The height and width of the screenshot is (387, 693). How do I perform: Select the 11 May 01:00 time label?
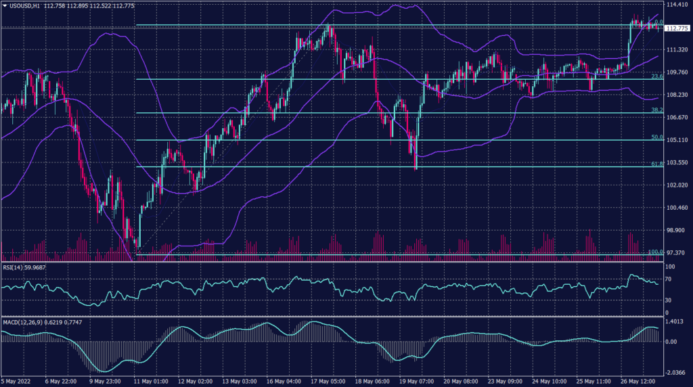click(x=150, y=382)
